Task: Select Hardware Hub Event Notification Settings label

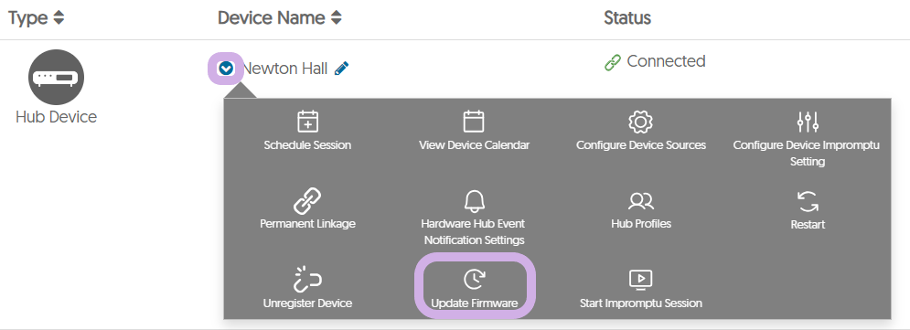Action: point(474,232)
